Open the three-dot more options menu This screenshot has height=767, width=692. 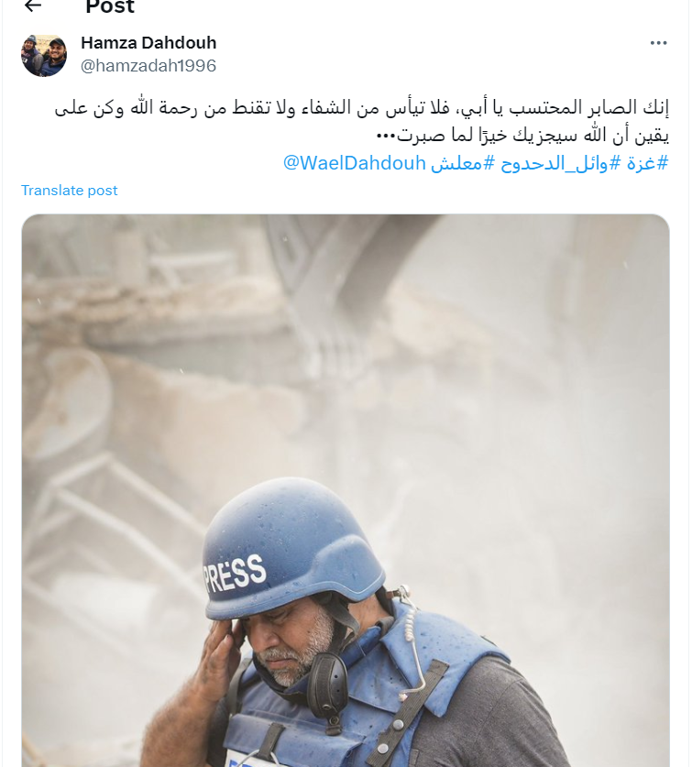point(658,43)
